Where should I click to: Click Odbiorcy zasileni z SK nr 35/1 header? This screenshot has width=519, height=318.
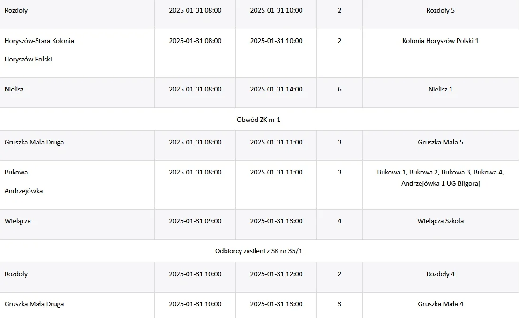pyautogui.click(x=258, y=251)
